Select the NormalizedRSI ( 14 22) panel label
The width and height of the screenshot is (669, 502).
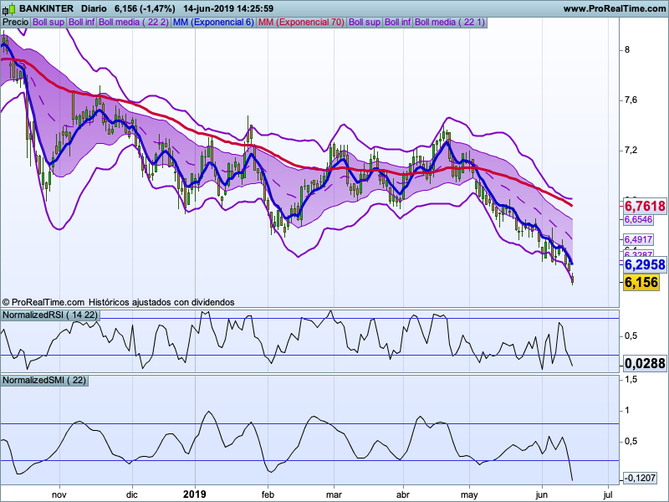pos(50,315)
